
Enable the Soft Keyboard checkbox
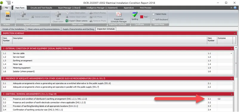tap(153, 20)
